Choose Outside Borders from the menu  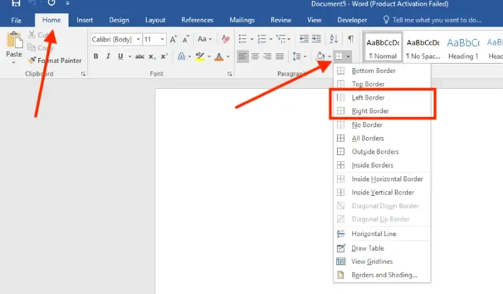[x=382, y=152]
